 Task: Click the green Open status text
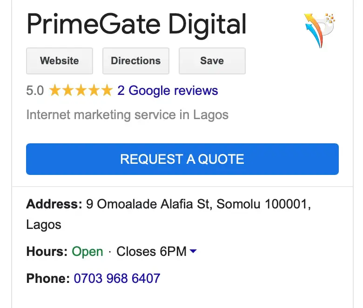point(87,252)
